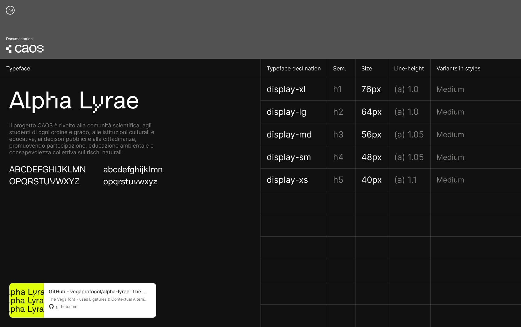
Task: Click the Typeface section heading
Action: coord(18,69)
